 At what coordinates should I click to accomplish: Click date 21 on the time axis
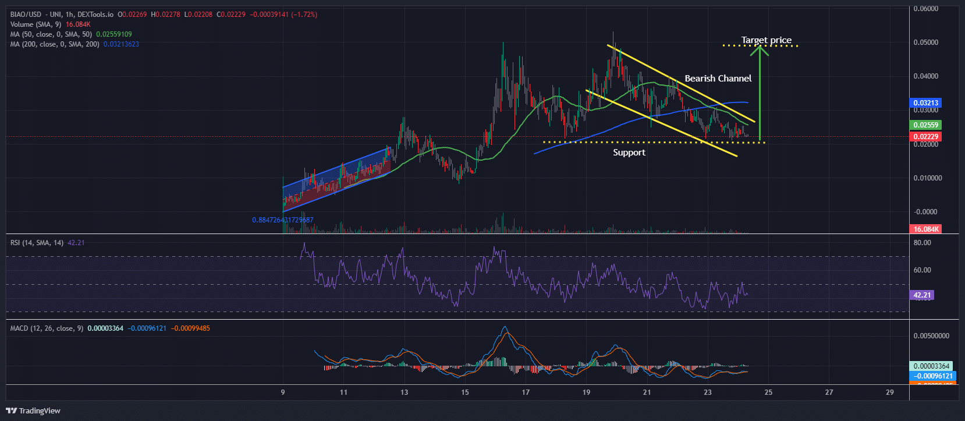point(647,392)
